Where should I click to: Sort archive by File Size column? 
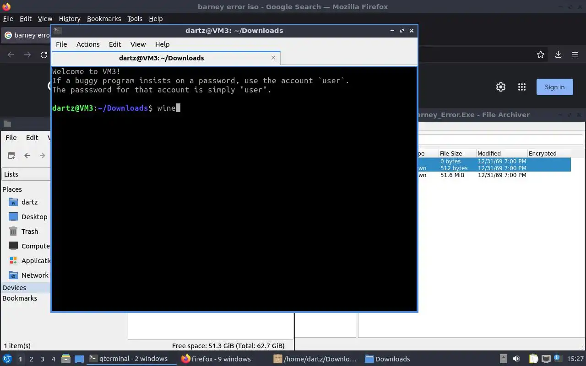(456, 154)
